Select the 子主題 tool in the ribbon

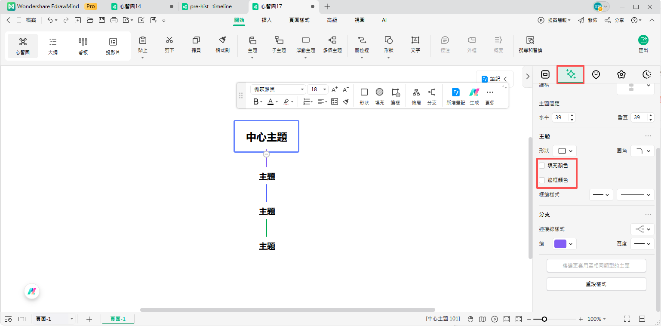pos(279,45)
